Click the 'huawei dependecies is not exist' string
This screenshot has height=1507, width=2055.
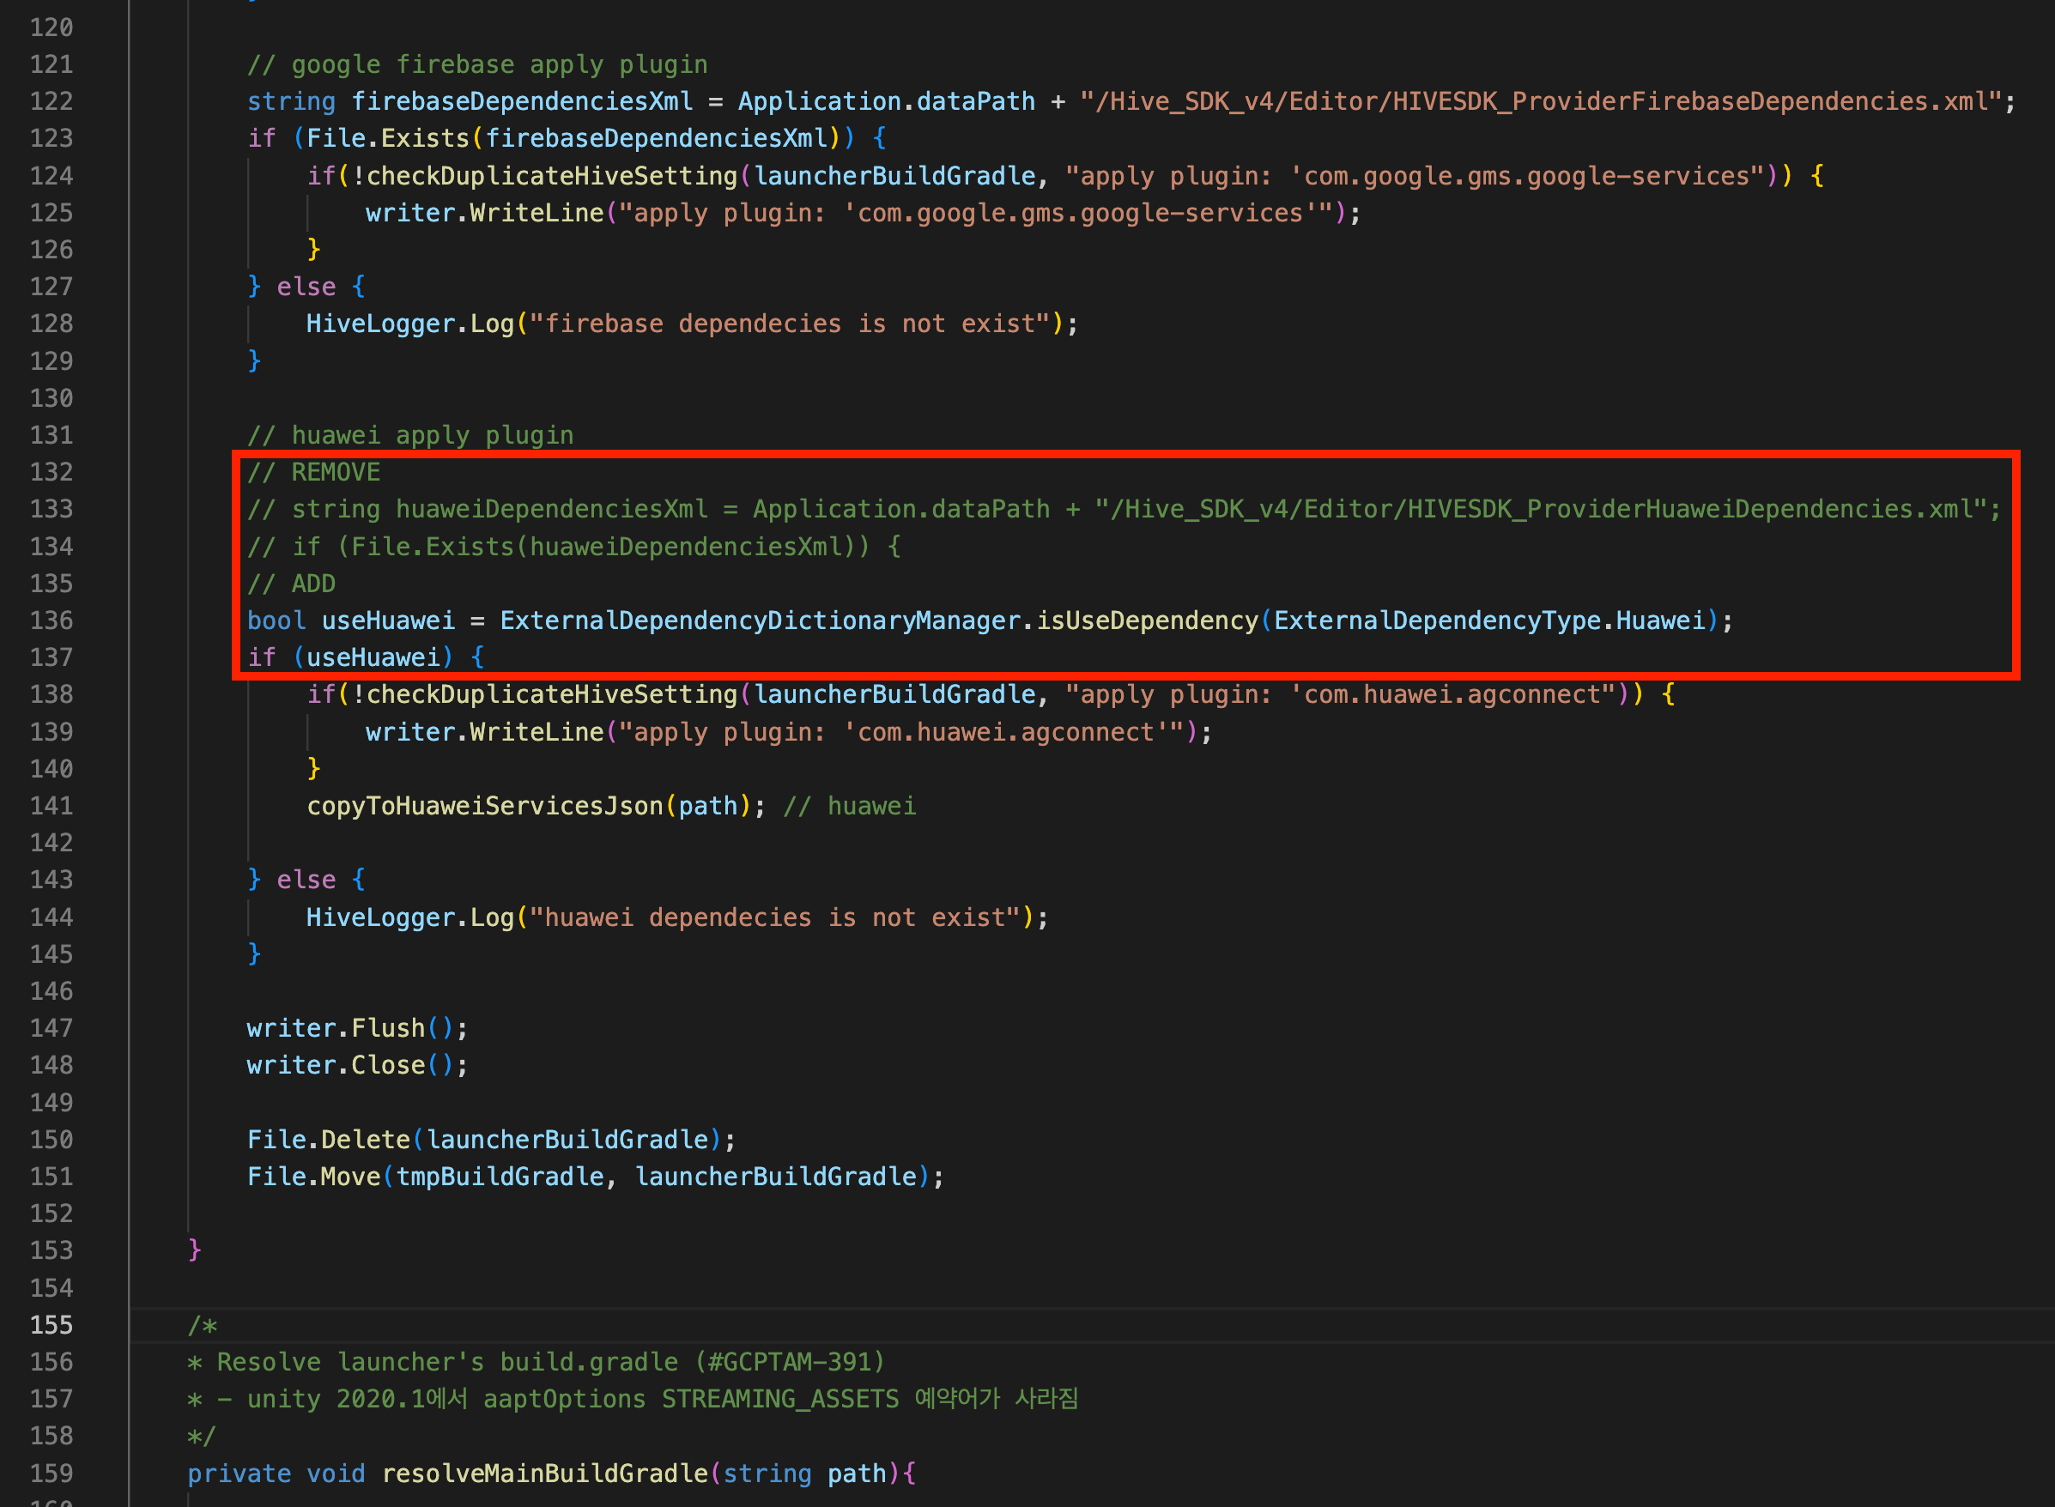775,917
